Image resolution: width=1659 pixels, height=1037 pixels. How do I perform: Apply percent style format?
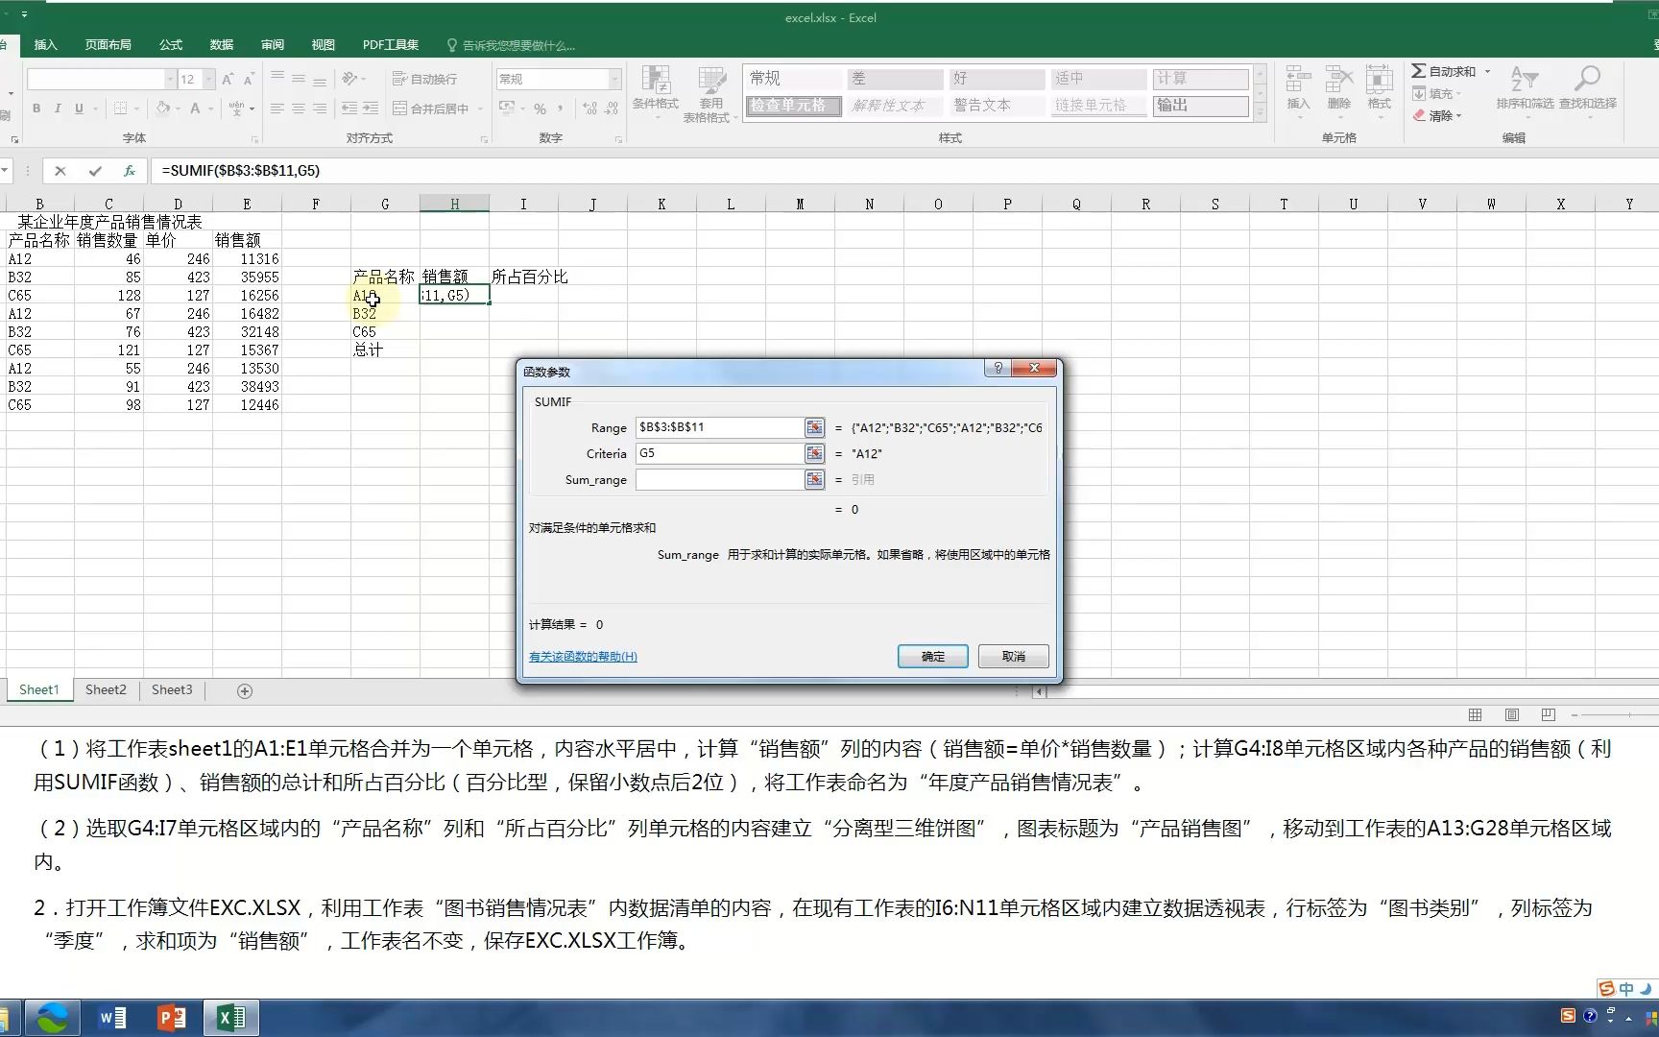541,109
